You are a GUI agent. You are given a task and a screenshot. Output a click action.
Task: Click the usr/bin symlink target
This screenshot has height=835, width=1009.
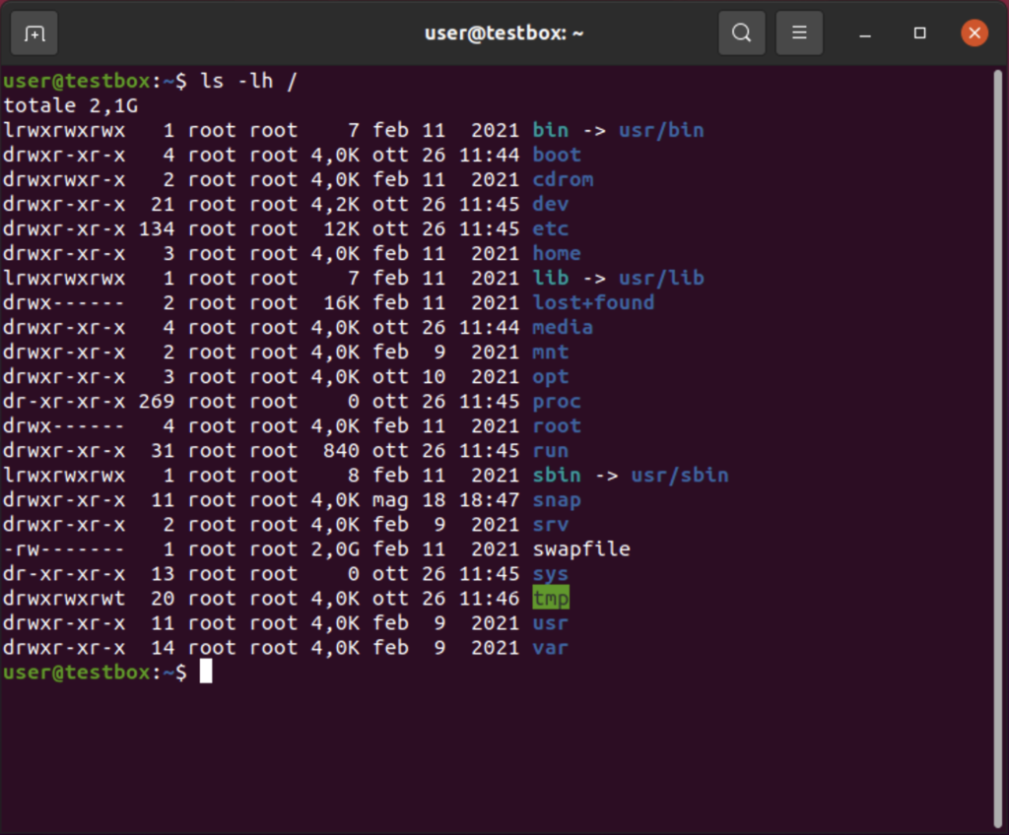point(661,131)
